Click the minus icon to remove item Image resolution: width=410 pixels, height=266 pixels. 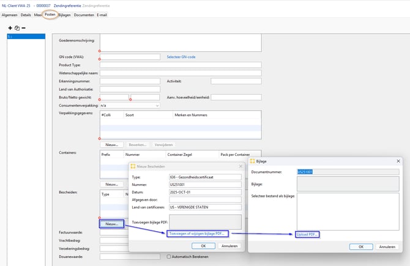coord(23,28)
